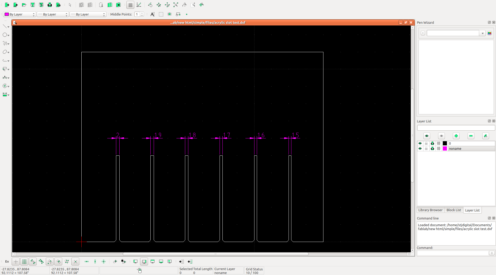Toggle exclusive snap mode Ex
This screenshot has height=275, width=496.
coord(7,262)
